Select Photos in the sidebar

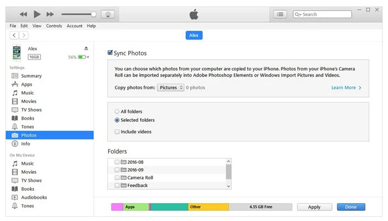[50, 135]
